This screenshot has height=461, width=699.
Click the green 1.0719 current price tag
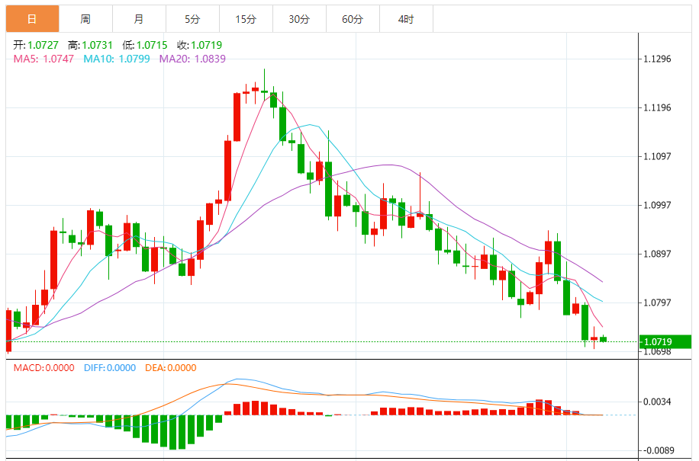click(665, 341)
